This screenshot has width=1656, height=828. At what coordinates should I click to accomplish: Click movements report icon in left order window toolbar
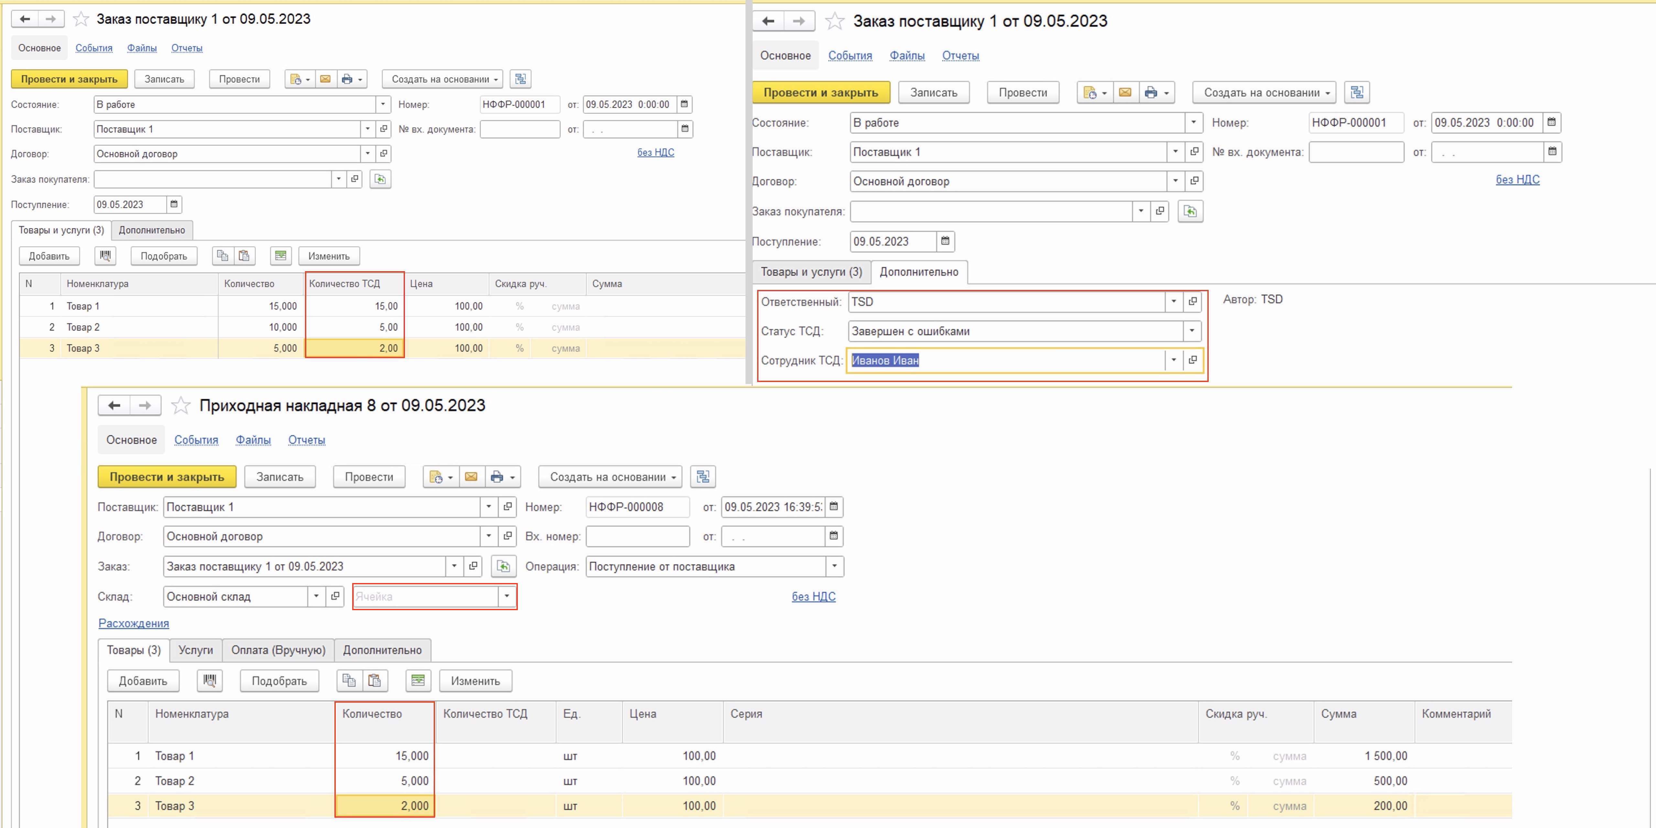pyautogui.click(x=299, y=79)
